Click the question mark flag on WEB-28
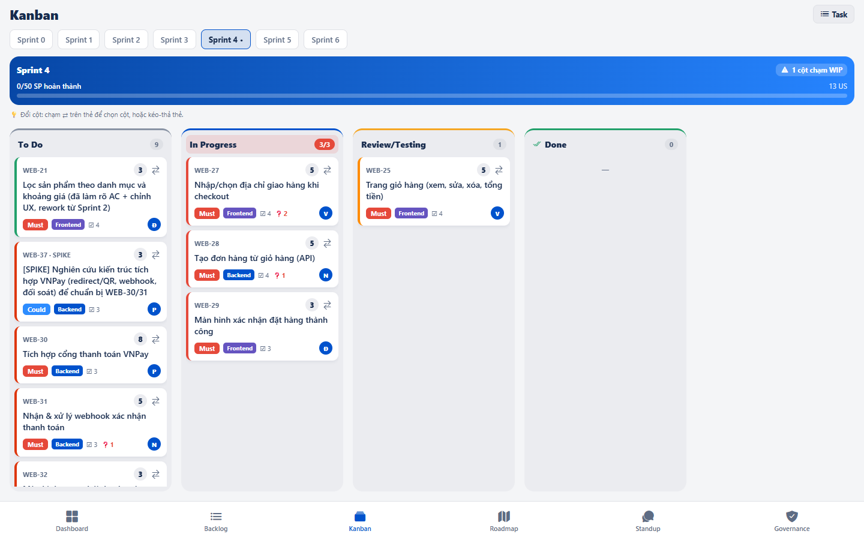864x540 pixels. (280, 275)
